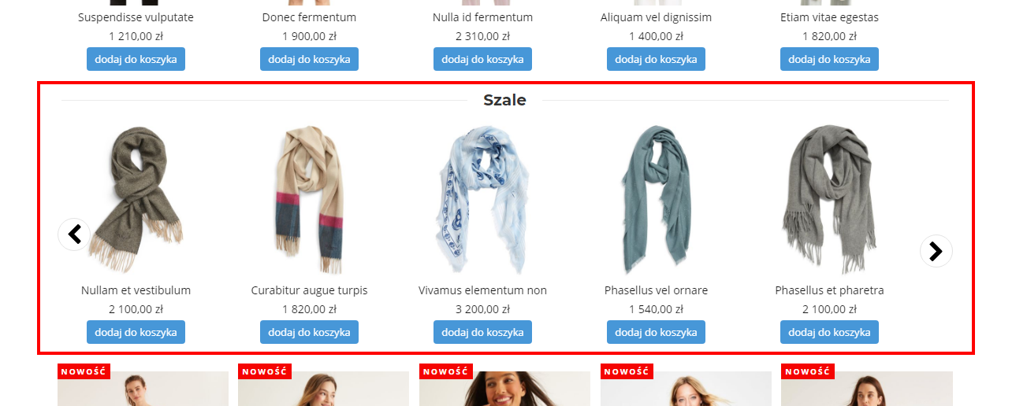Open the Vivamus elementum non product link
The width and height of the screenshot is (1027, 406).
click(x=482, y=290)
